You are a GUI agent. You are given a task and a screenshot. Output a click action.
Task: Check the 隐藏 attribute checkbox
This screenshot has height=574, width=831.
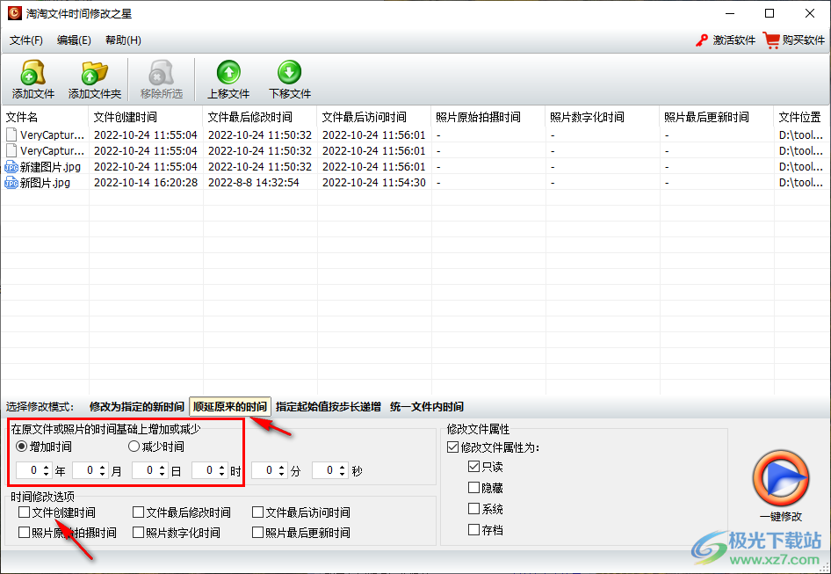[x=473, y=487]
